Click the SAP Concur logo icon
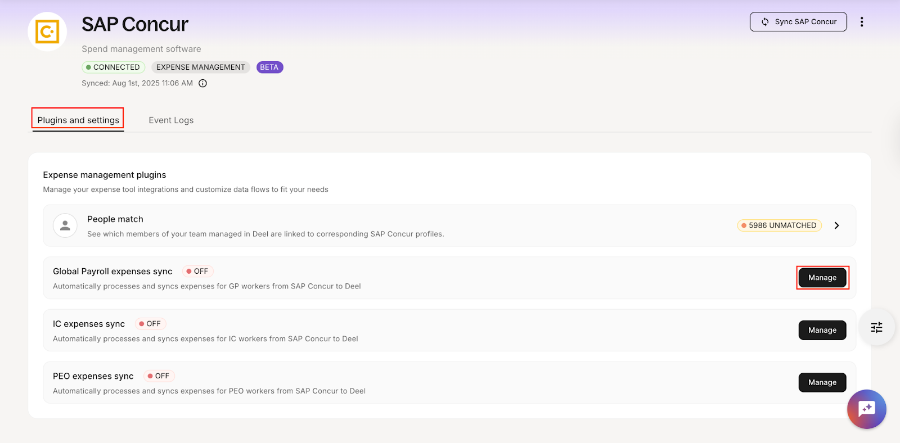Image resolution: width=900 pixels, height=443 pixels. tap(47, 32)
